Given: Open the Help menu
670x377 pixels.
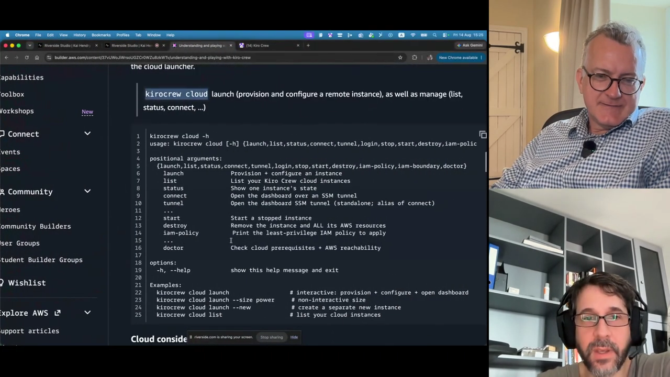Looking at the screenshot, I should pyautogui.click(x=171, y=35).
